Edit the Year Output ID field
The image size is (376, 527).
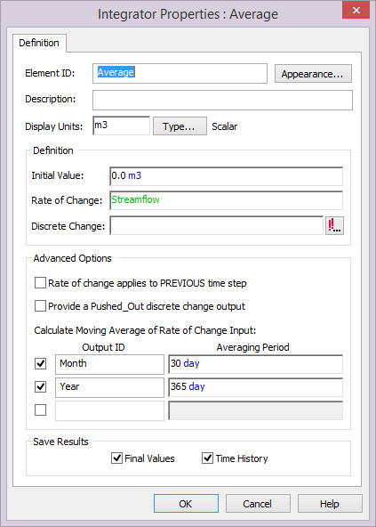[x=110, y=387]
